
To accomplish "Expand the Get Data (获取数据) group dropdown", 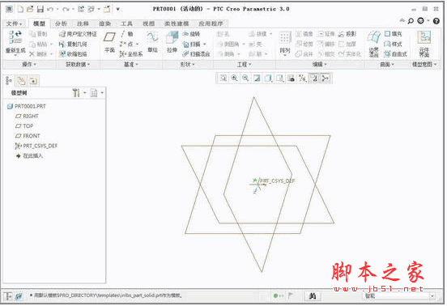I will pos(78,65).
